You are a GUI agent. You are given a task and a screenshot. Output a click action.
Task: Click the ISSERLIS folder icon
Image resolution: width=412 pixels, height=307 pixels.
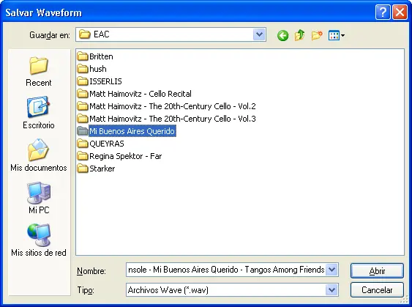[83, 81]
